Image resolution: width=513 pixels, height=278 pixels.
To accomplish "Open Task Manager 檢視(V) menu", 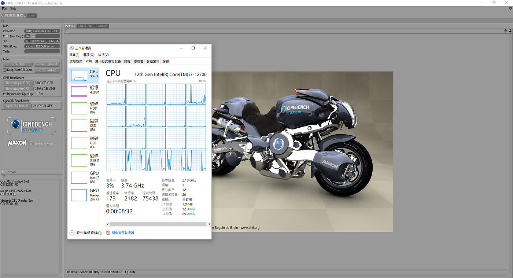I will pos(103,55).
